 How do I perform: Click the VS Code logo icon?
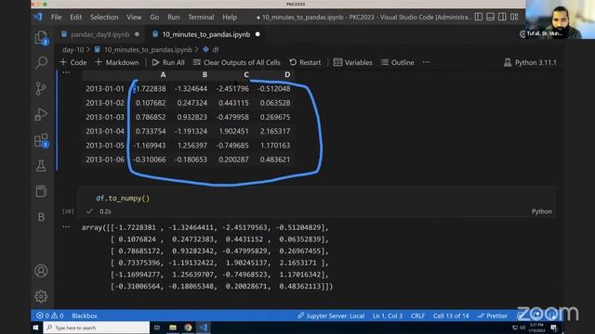[38, 17]
